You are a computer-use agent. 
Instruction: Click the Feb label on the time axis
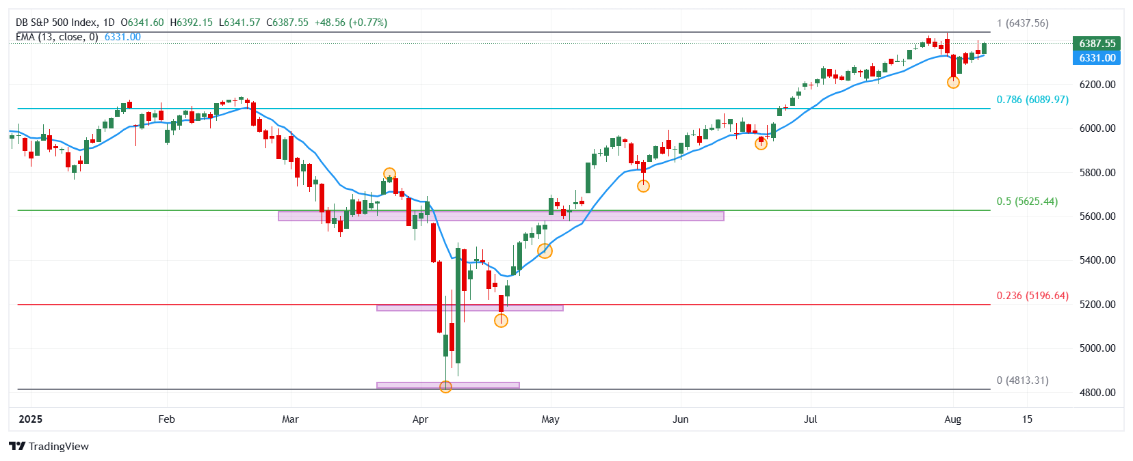point(166,419)
